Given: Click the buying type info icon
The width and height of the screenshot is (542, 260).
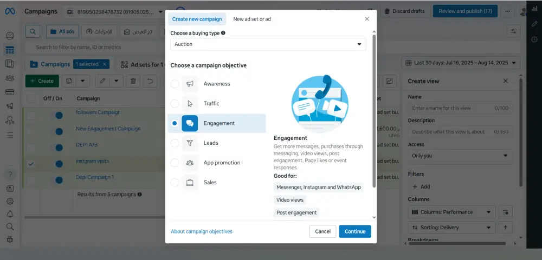Looking at the screenshot, I should pos(223,33).
